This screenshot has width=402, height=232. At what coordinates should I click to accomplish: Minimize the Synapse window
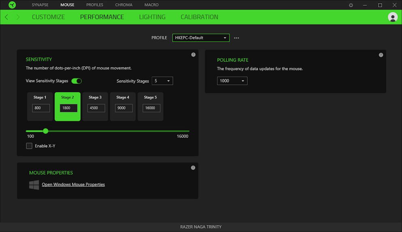365,5
